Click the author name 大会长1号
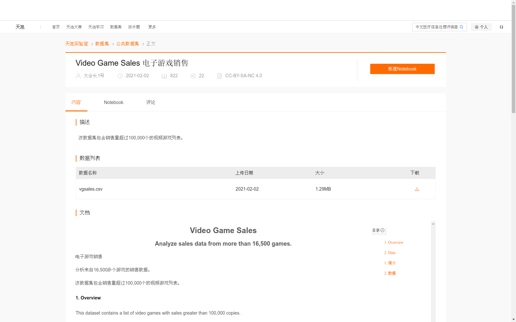Screen dimensions: 516x322 [x=94, y=76]
